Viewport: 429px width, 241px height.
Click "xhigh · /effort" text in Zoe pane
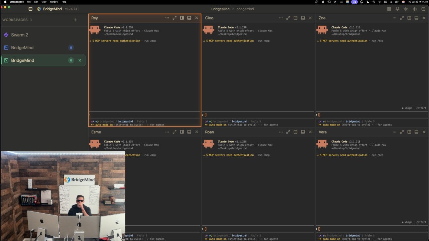pos(415,108)
